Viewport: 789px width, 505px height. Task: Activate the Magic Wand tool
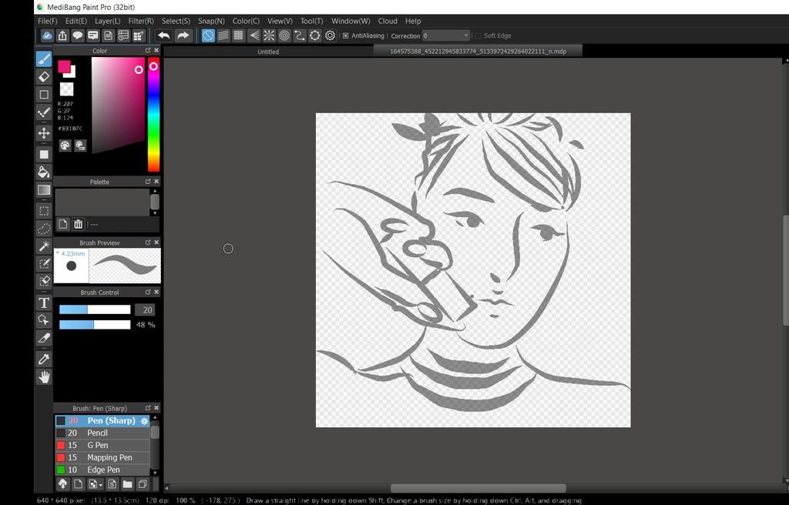[x=44, y=246]
